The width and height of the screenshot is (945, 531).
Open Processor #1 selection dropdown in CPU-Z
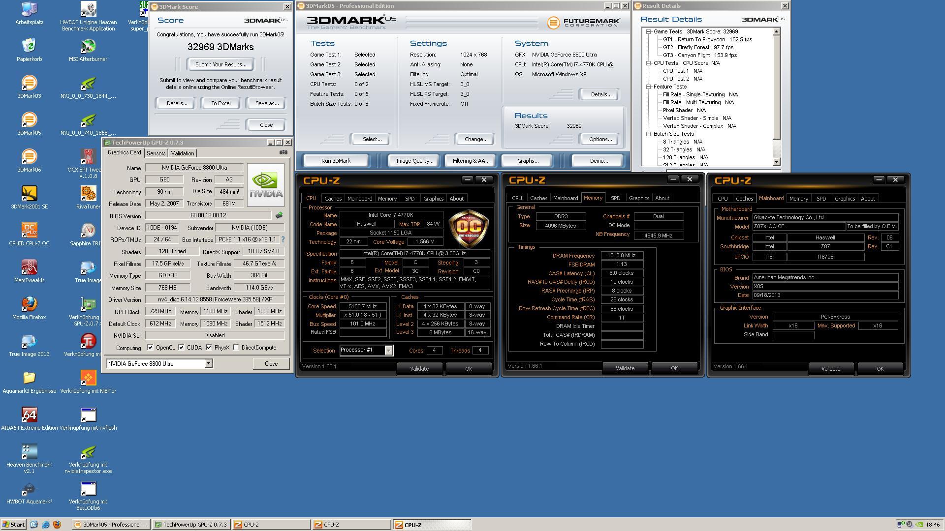pos(388,350)
